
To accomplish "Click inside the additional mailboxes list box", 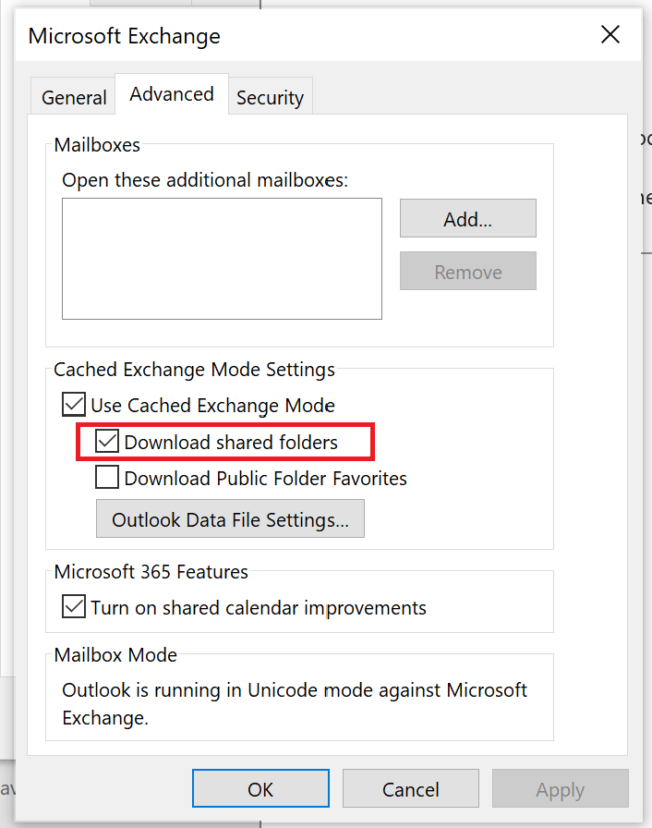I will pyautogui.click(x=222, y=259).
